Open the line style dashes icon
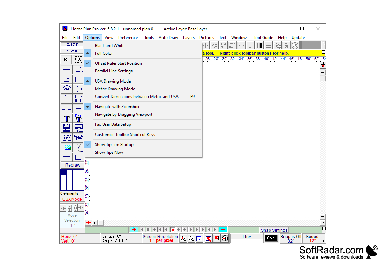The height and width of the screenshot is (268, 386). (268, 46)
